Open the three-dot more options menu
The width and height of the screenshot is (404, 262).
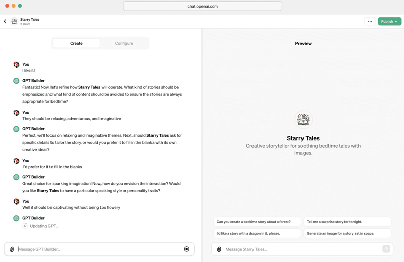coord(370,22)
